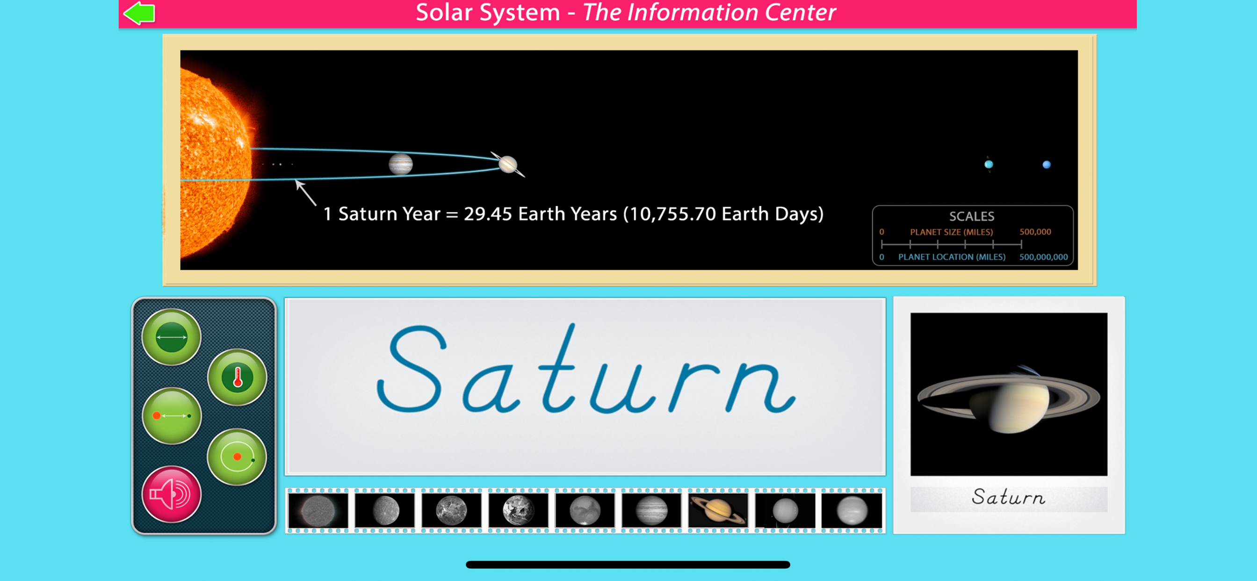Select the Sun thumbnail in filmstrip
This screenshot has width=1257, height=581.
tap(318, 511)
